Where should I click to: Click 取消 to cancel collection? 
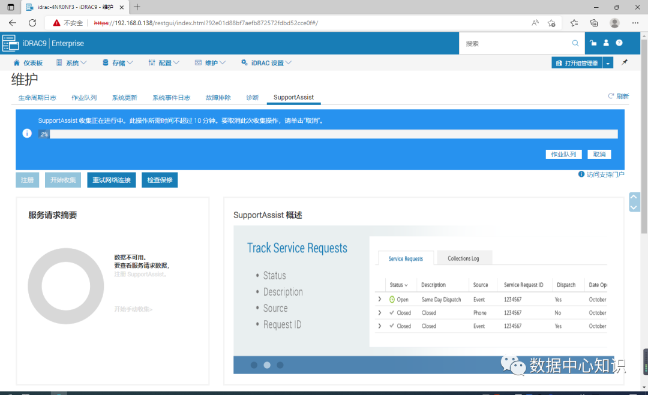599,154
